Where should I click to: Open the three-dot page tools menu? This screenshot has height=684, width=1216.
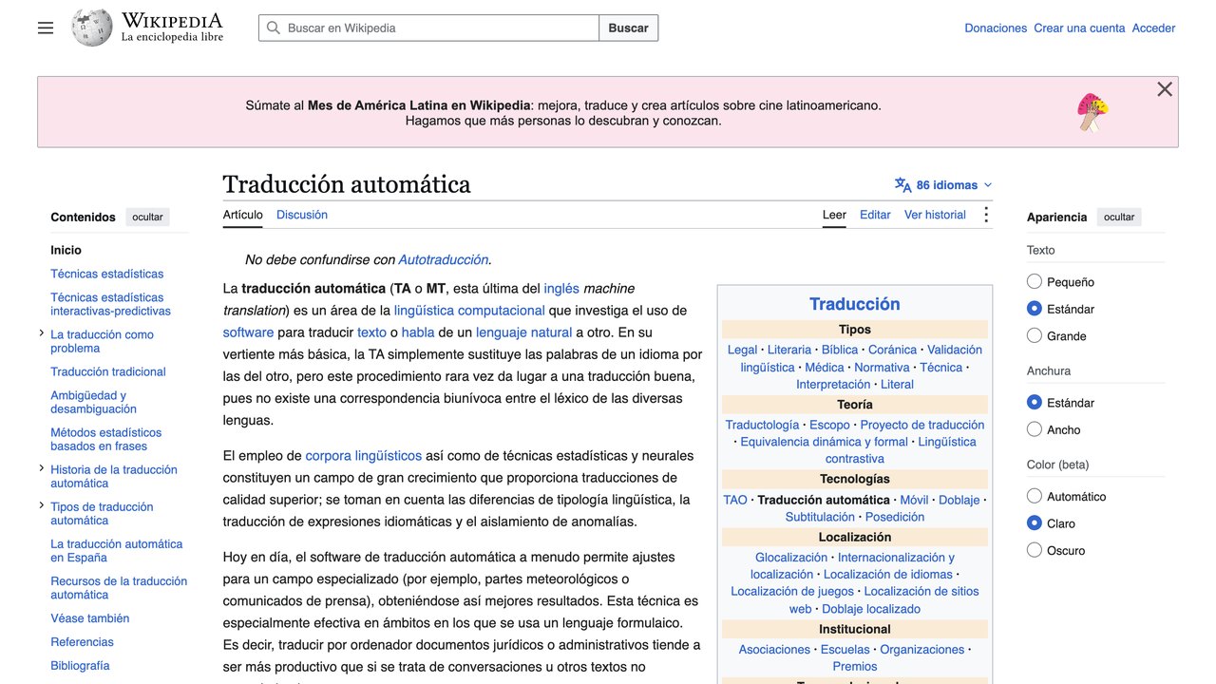point(985,215)
